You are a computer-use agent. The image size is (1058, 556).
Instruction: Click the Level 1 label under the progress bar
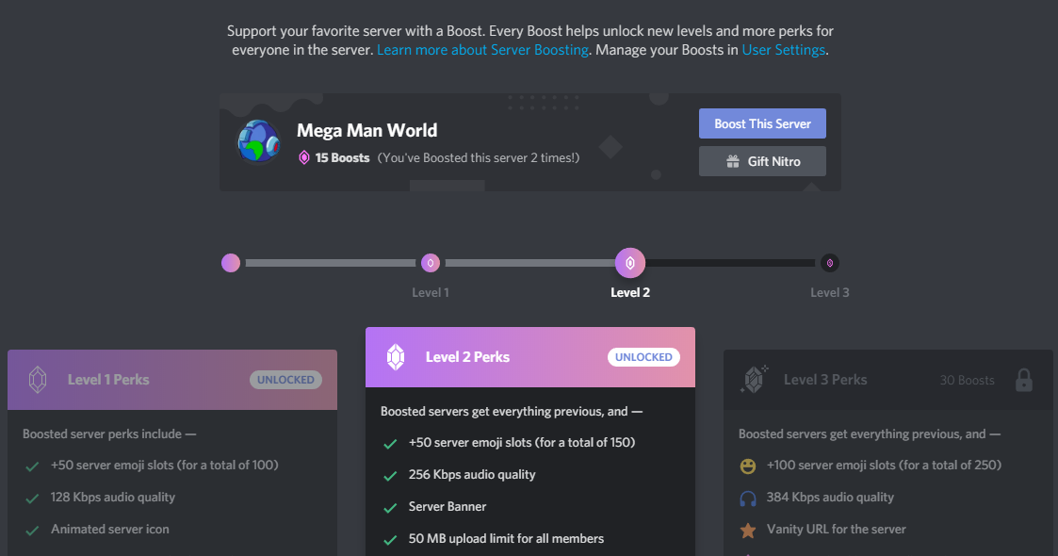pos(431,293)
